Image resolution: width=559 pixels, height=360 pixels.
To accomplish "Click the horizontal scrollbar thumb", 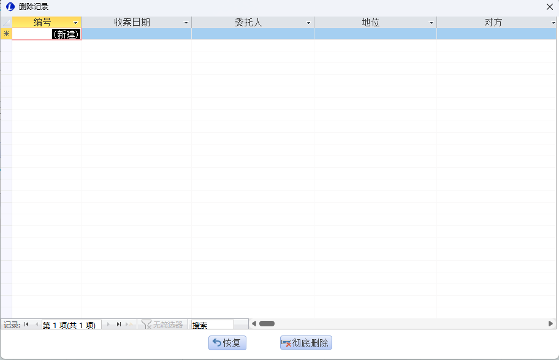I will tap(267, 323).
